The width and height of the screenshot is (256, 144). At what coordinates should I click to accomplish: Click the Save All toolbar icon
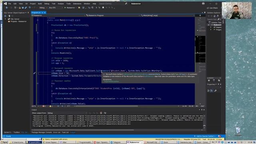(x=26, y=8)
